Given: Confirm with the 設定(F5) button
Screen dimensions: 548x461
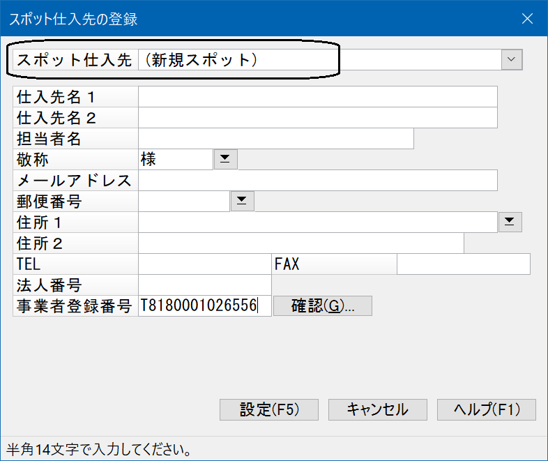Looking at the screenshot, I should (269, 409).
